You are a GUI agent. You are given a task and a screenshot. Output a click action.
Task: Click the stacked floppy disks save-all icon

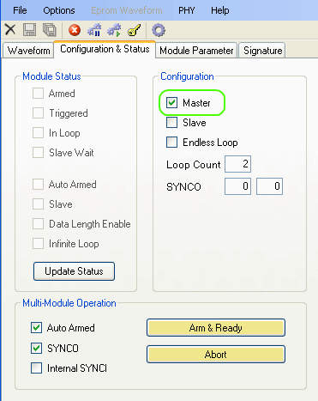tap(49, 30)
